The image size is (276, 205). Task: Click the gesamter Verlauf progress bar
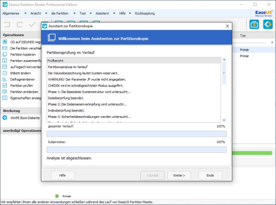137,134
